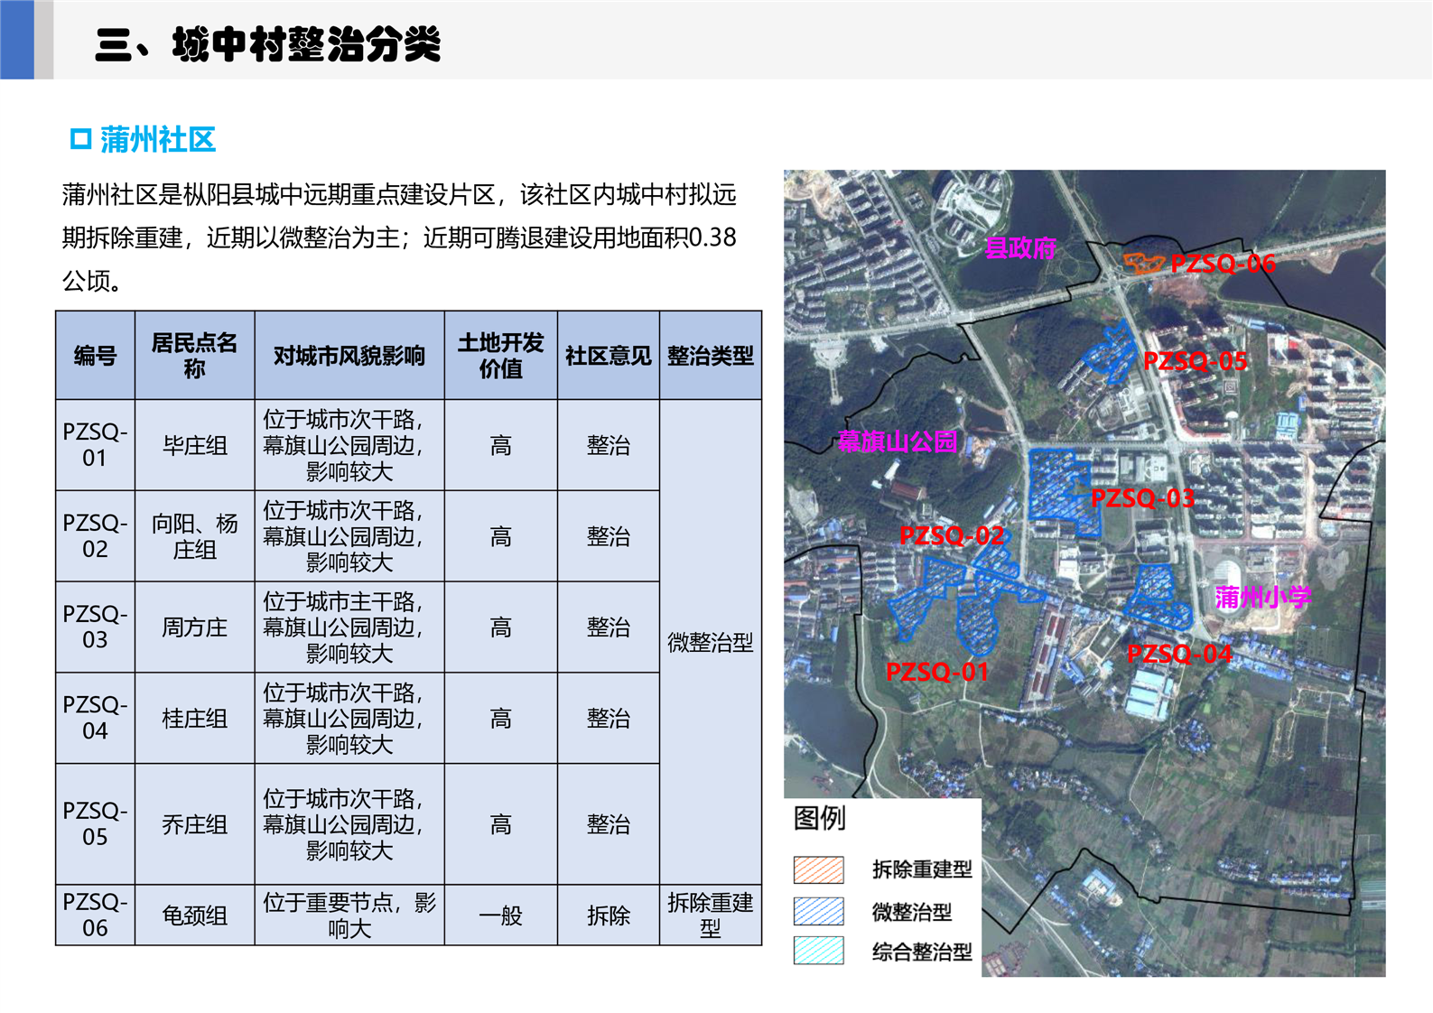
Task: Click the blue 微整治型 legend swatch
Action: tap(819, 911)
